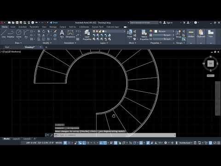Toggle Snap mode in status bar

tap(69, 143)
